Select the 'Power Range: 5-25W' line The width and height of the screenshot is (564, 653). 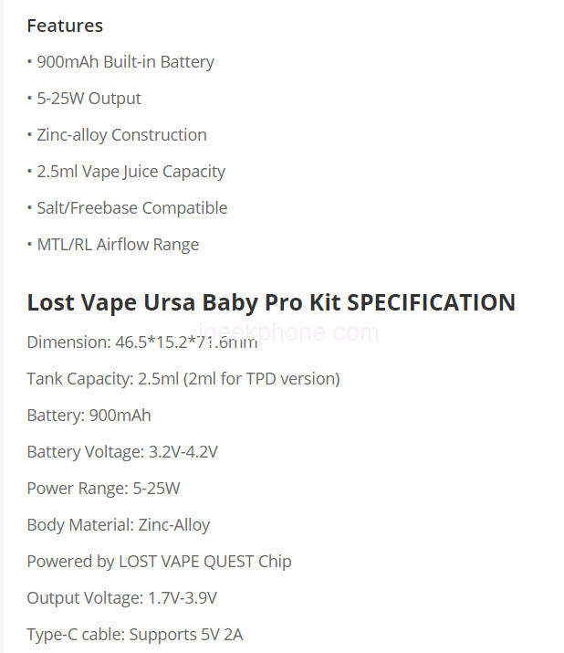(103, 489)
